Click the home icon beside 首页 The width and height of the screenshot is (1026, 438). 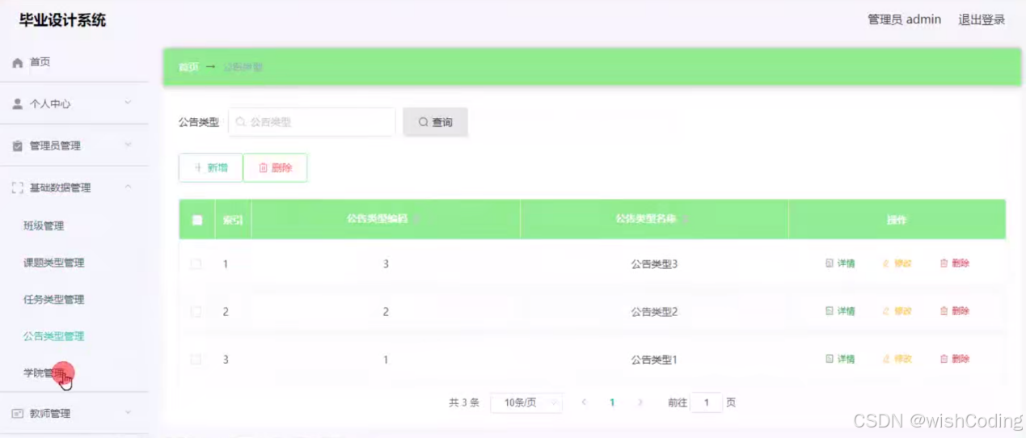(x=18, y=62)
